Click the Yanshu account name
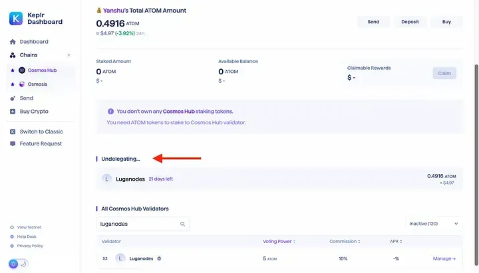The width and height of the screenshot is (479, 273). (x=114, y=11)
